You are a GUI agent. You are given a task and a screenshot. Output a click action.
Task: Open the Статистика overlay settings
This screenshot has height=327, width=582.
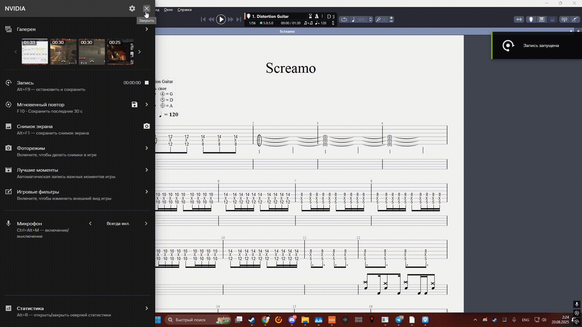pos(147,308)
